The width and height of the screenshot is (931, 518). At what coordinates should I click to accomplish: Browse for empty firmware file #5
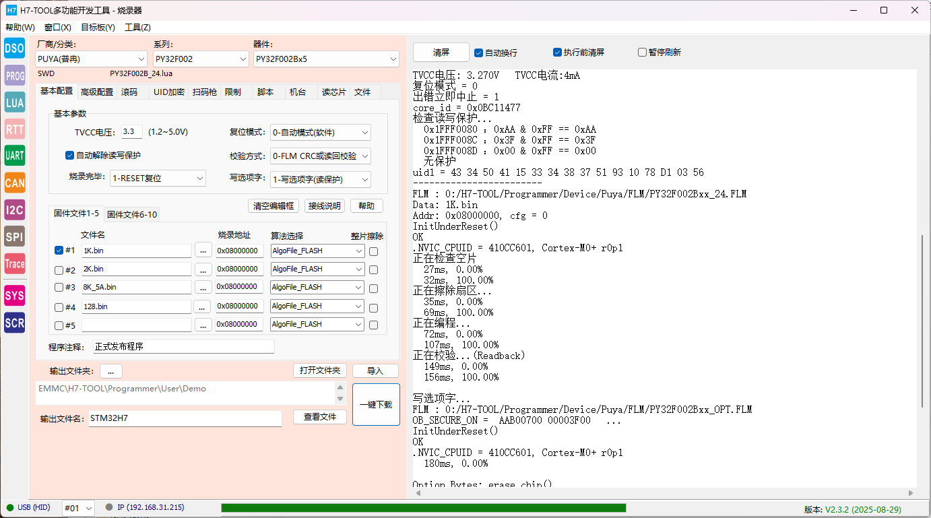203,325
